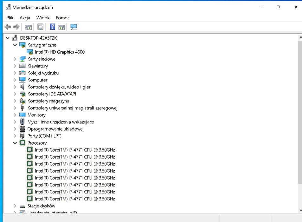Open the Akcja menu

25,18
